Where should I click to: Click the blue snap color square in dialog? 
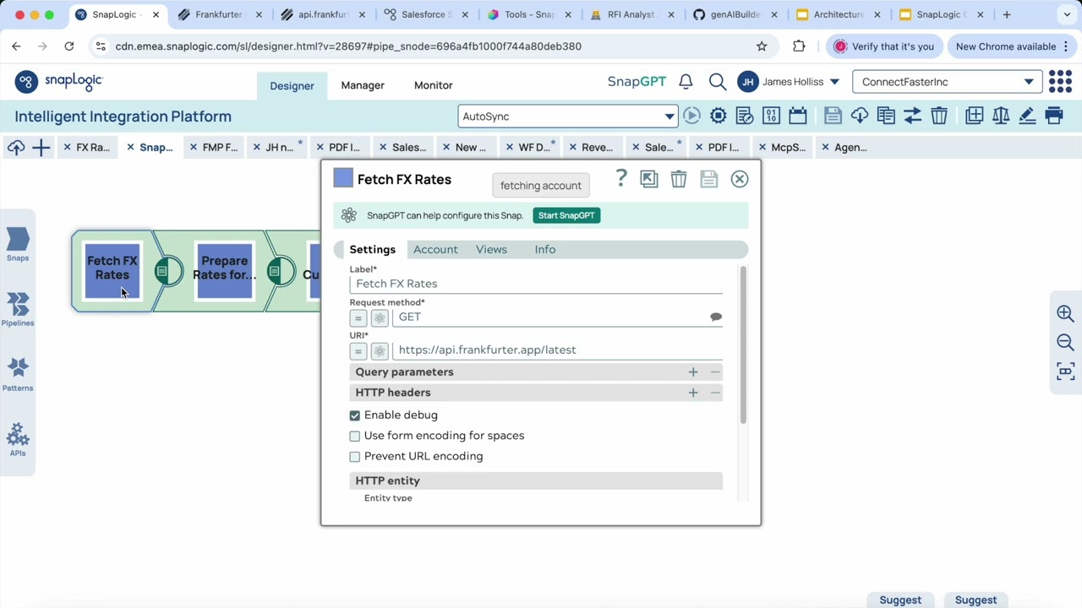tap(342, 178)
